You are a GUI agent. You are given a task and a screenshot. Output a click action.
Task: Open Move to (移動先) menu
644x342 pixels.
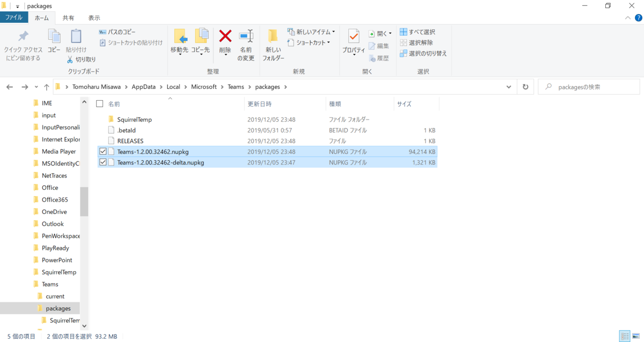tap(180, 42)
